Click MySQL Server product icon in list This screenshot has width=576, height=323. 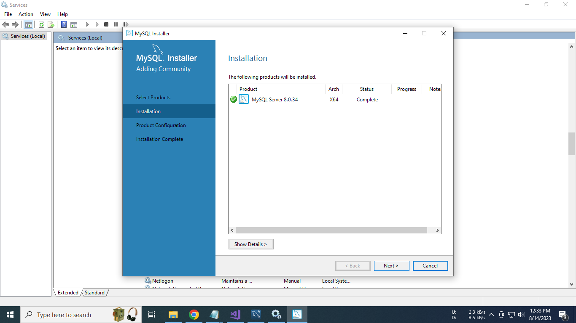[x=244, y=99]
